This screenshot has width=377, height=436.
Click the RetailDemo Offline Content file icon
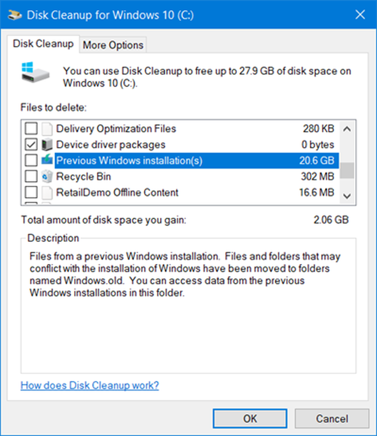(x=47, y=192)
